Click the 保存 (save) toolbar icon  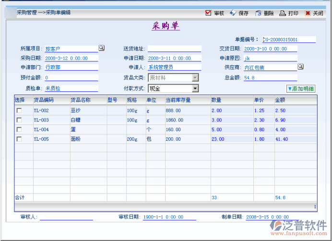[x=233, y=13]
